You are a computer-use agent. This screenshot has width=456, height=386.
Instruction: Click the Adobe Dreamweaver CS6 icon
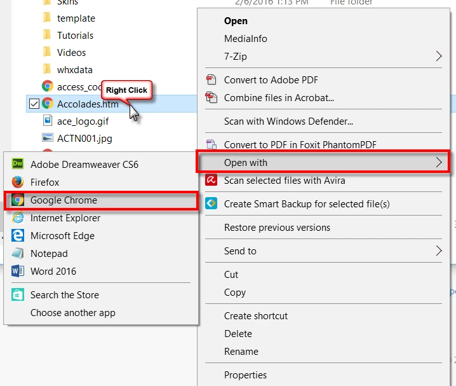pos(17,164)
